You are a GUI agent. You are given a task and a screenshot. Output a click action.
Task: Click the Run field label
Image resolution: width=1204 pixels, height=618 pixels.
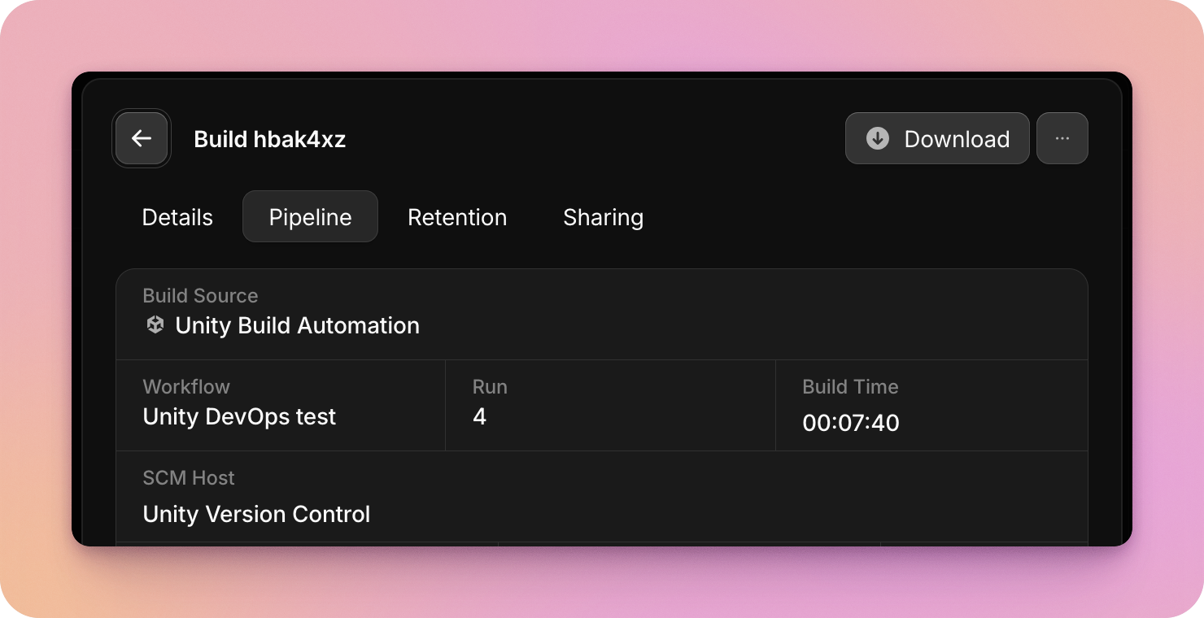490,387
